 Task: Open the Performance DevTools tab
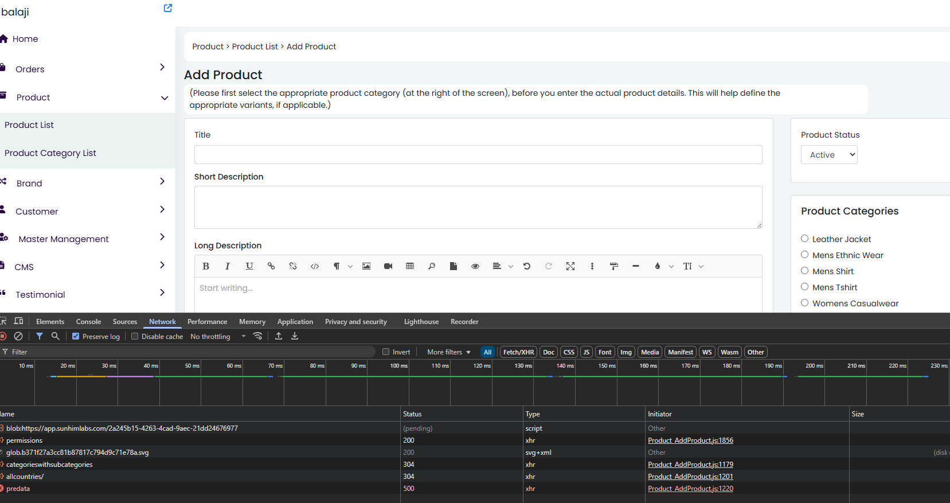tap(207, 322)
